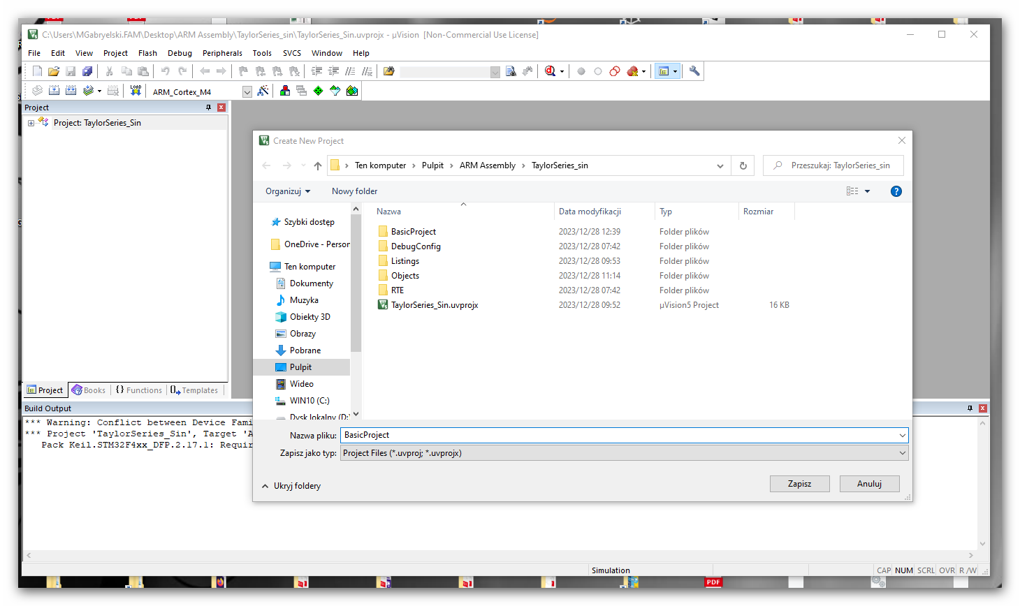The image size is (1020, 606).
Task: Go up one folder with up arrow
Action: tap(318, 165)
